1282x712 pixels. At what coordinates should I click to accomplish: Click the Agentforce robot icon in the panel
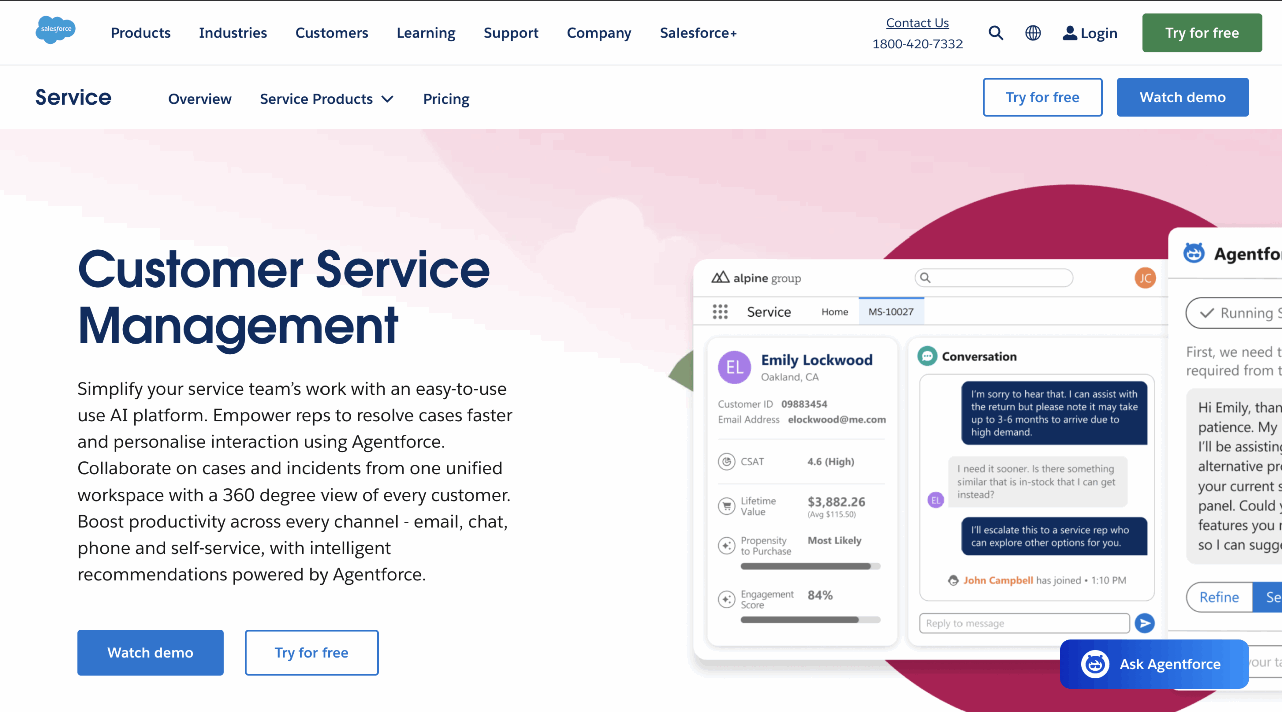pyautogui.click(x=1195, y=253)
